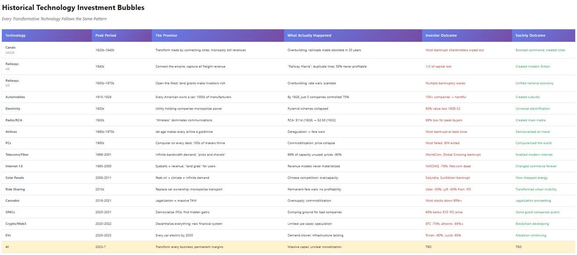Select the Crypto/Web3 row label
577x255 pixels.
pos(15,224)
